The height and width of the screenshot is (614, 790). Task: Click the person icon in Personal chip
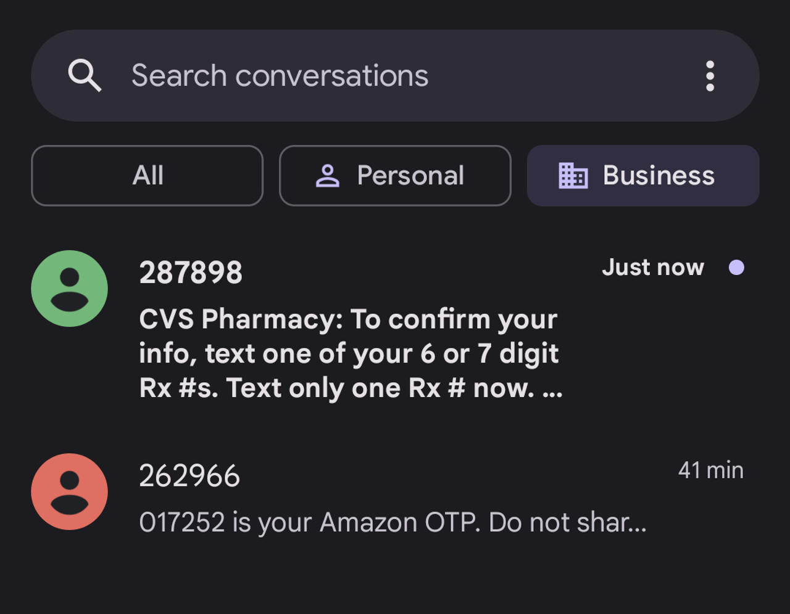(x=328, y=176)
